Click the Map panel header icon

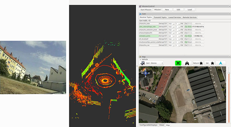(x=140, y=57)
